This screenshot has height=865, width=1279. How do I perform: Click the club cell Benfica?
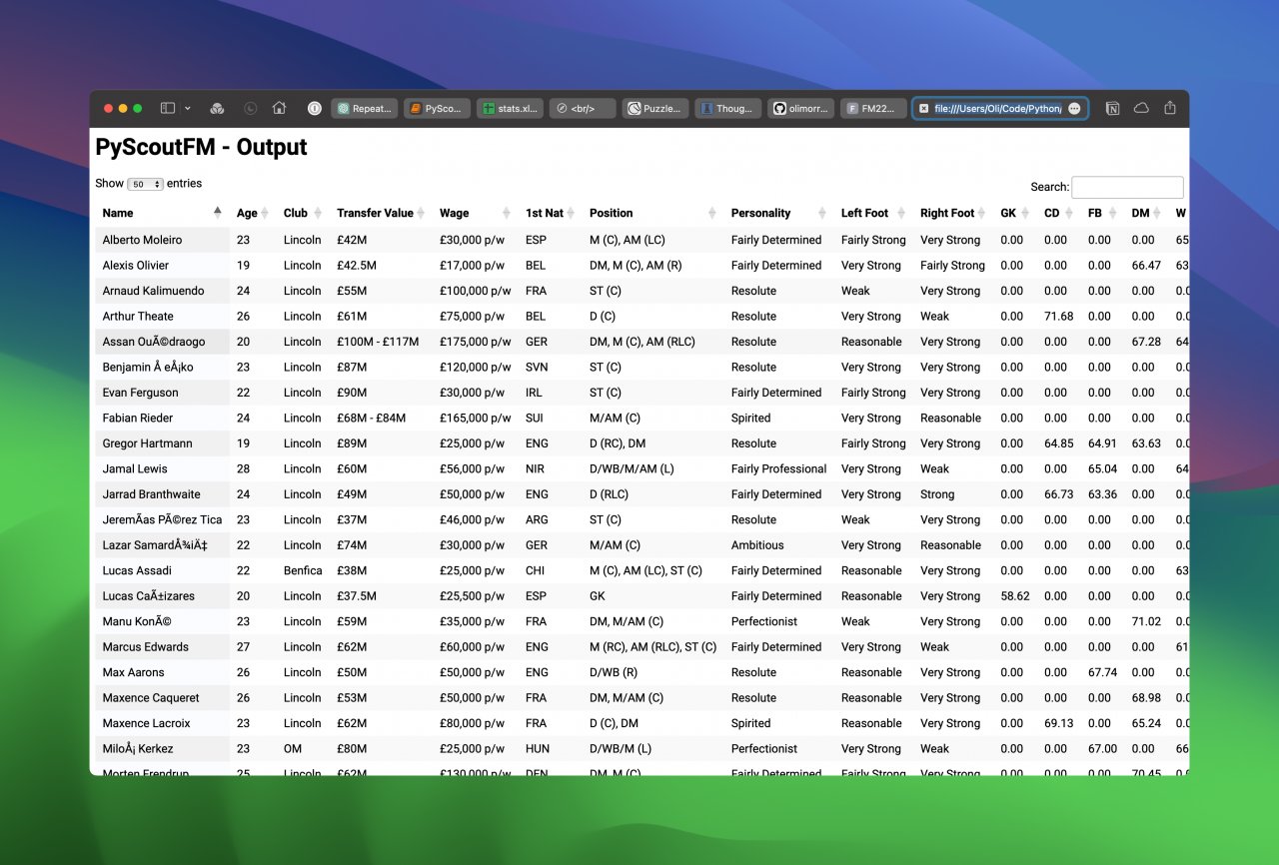303,570
